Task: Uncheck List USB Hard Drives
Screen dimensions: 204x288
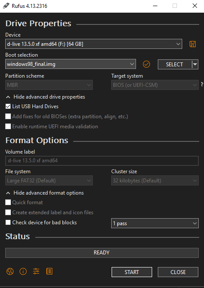Action: pos(8,106)
